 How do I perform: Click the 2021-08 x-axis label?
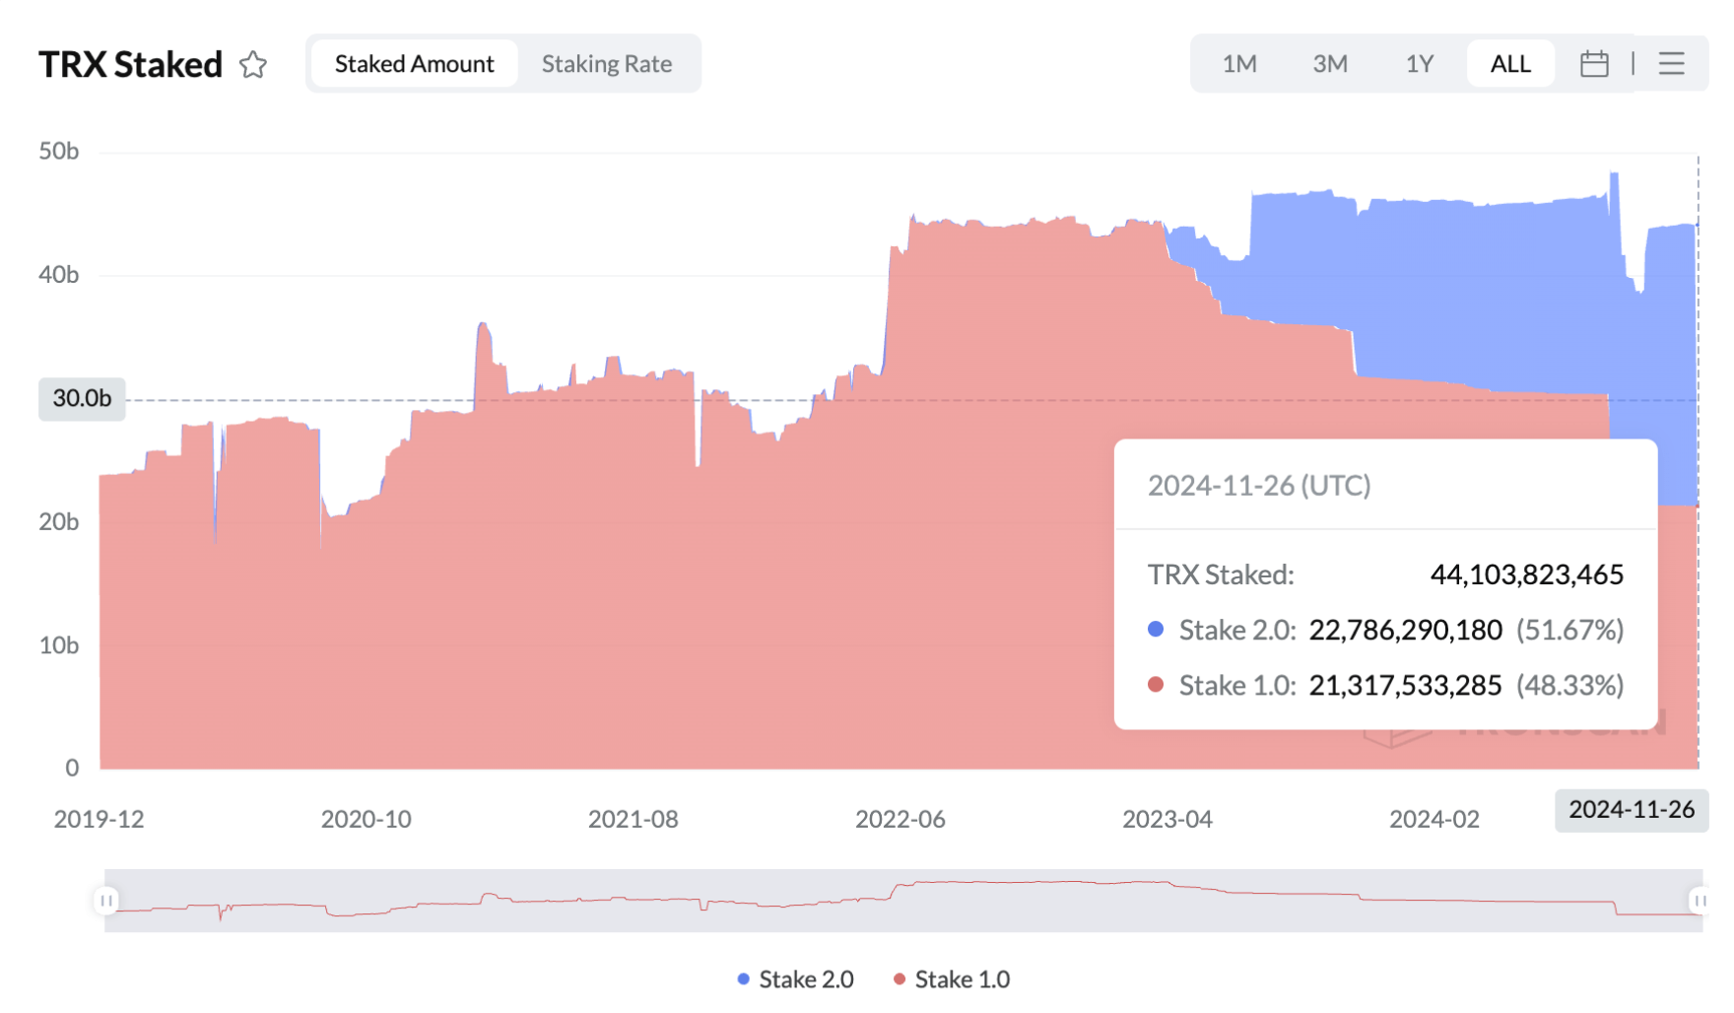pos(633,820)
